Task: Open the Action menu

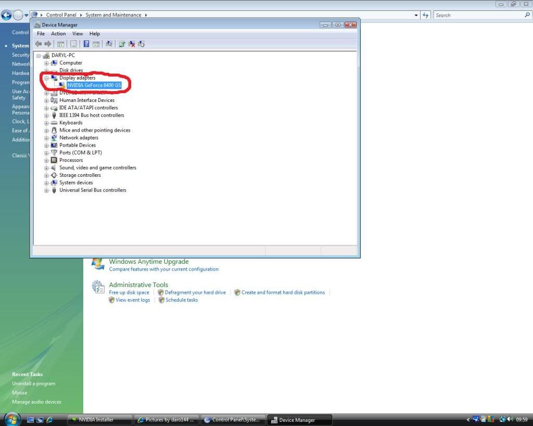Action: [x=58, y=34]
